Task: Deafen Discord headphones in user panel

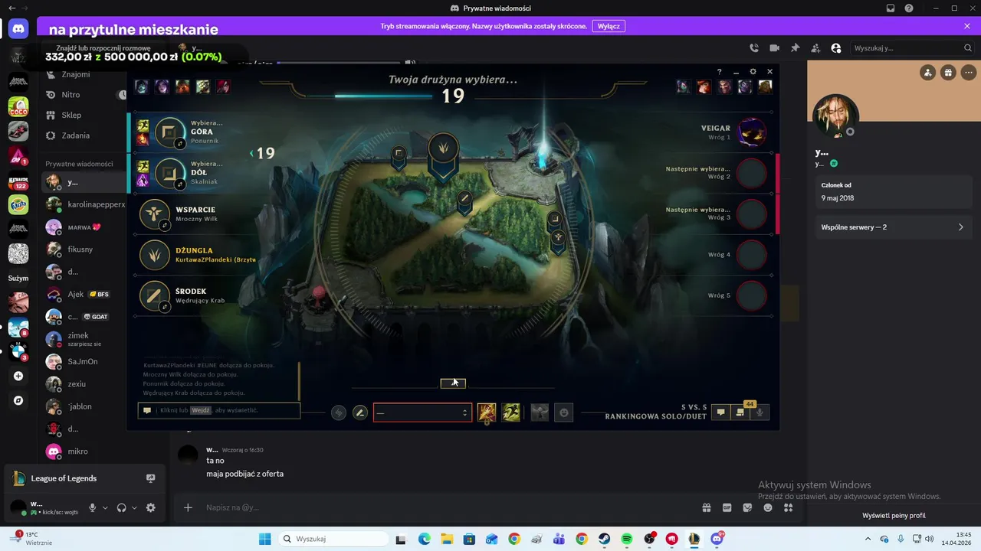Action: [x=121, y=507]
